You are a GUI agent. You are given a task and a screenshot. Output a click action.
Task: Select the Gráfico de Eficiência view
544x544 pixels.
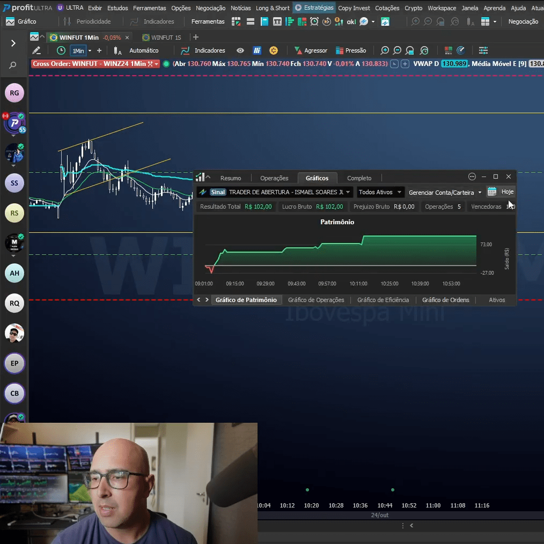[x=383, y=300]
